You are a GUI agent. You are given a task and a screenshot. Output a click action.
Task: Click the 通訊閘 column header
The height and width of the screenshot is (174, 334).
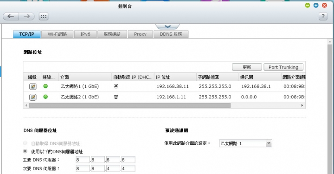(260, 77)
